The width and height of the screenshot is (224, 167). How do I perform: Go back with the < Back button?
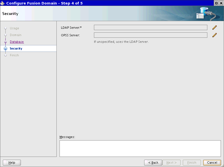(153, 162)
